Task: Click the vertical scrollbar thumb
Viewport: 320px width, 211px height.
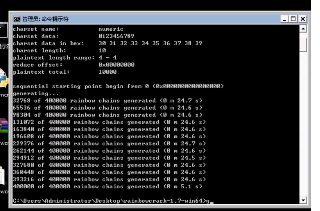Action: pos(303,45)
